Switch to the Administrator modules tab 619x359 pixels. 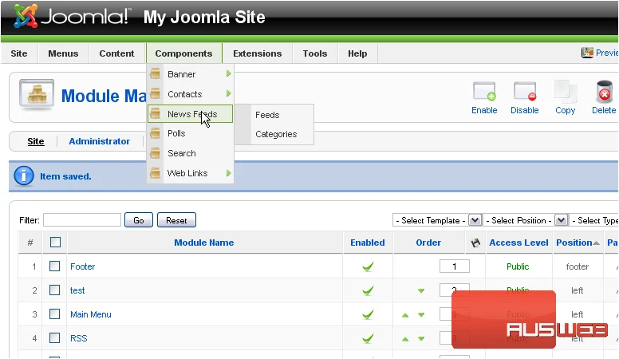tap(99, 141)
